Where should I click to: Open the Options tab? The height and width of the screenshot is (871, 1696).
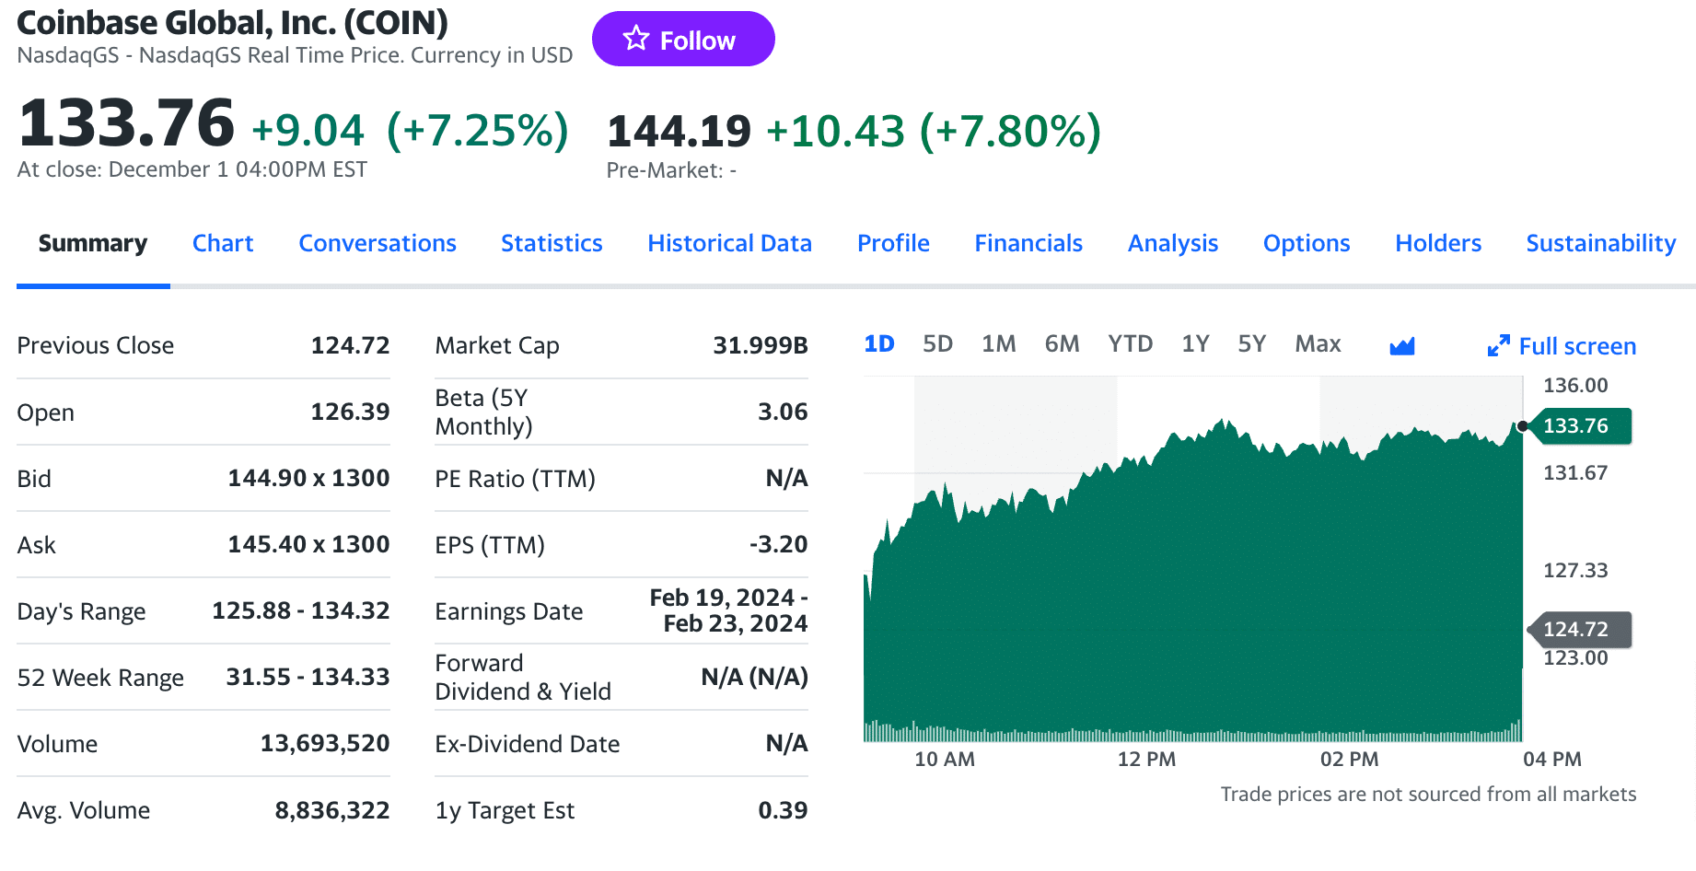click(1307, 243)
